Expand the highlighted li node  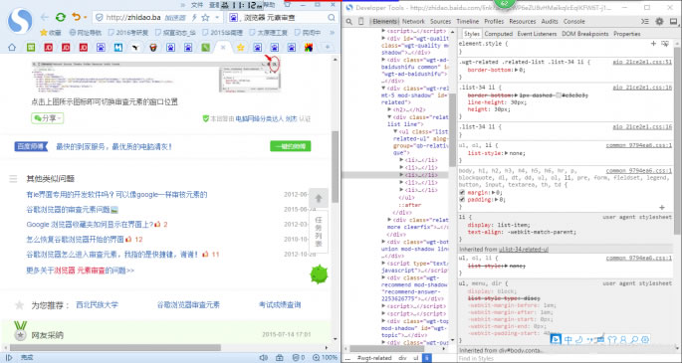pos(401,175)
